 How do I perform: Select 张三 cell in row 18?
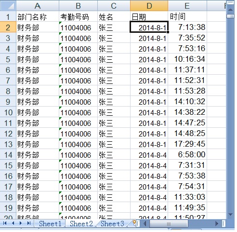[114, 197]
